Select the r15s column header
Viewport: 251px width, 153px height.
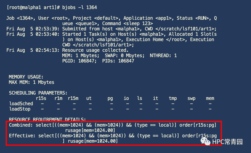point(42,98)
